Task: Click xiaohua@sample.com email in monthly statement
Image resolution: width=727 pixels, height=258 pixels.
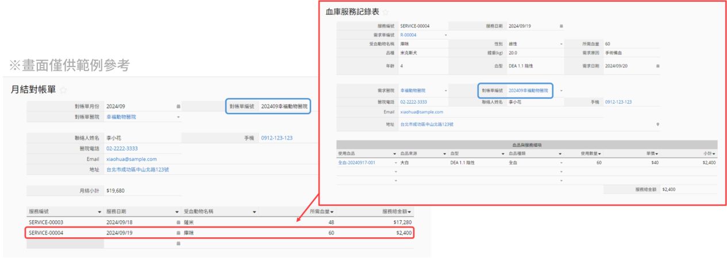Action: [132, 159]
